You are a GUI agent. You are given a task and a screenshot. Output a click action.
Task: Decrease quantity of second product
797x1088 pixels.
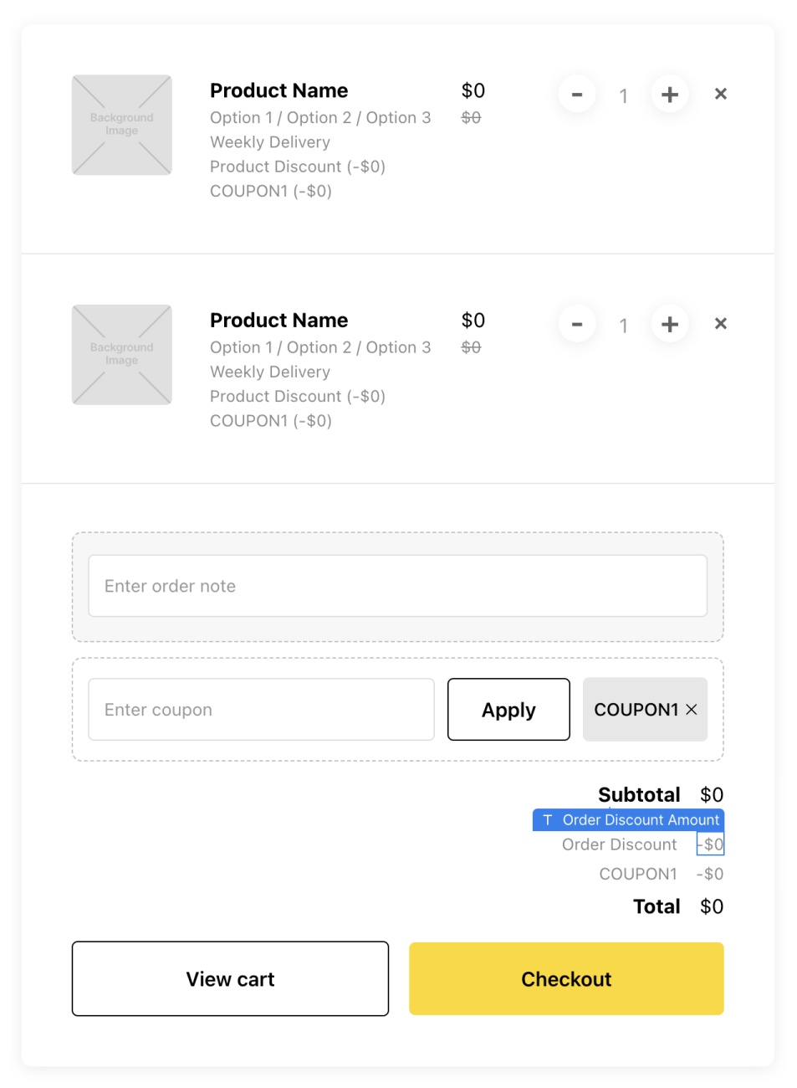point(577,324)
